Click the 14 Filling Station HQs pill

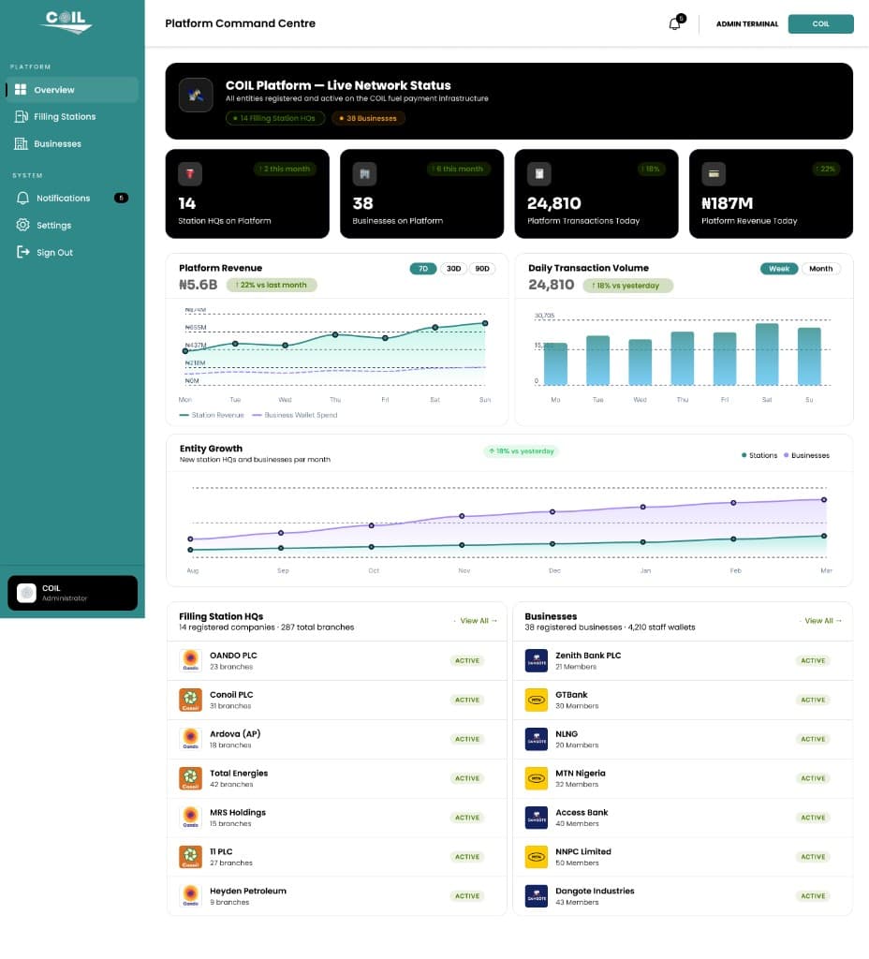point(275,118)
